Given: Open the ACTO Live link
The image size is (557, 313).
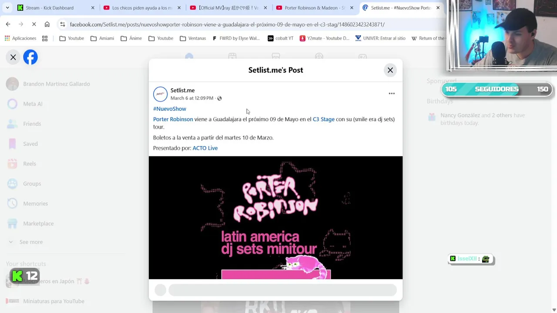Looking at the screenshot, I should 205,148.
